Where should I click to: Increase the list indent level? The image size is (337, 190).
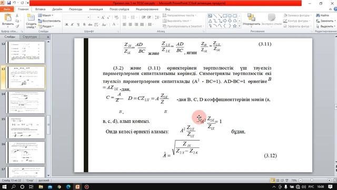tap(149, 17)
